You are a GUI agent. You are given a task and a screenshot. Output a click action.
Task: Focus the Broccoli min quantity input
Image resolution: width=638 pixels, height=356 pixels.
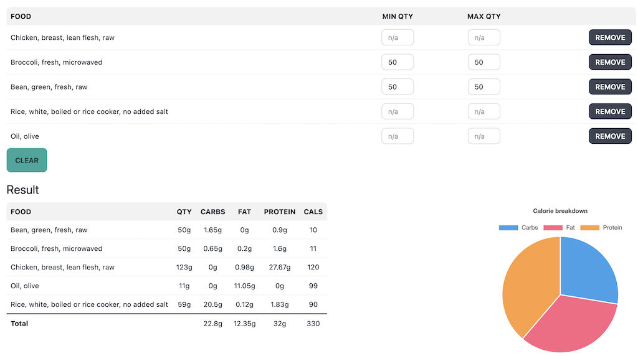(397, 62)
